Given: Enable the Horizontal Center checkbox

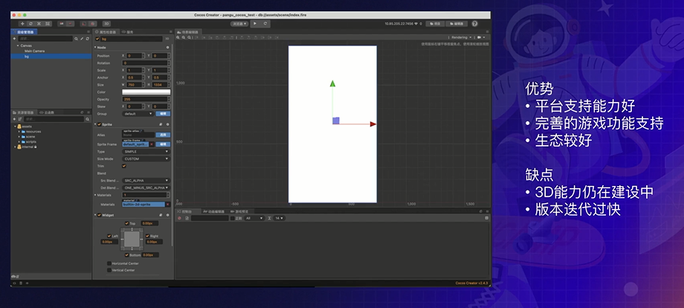Looking at the screenshot, I should point(109,263).
